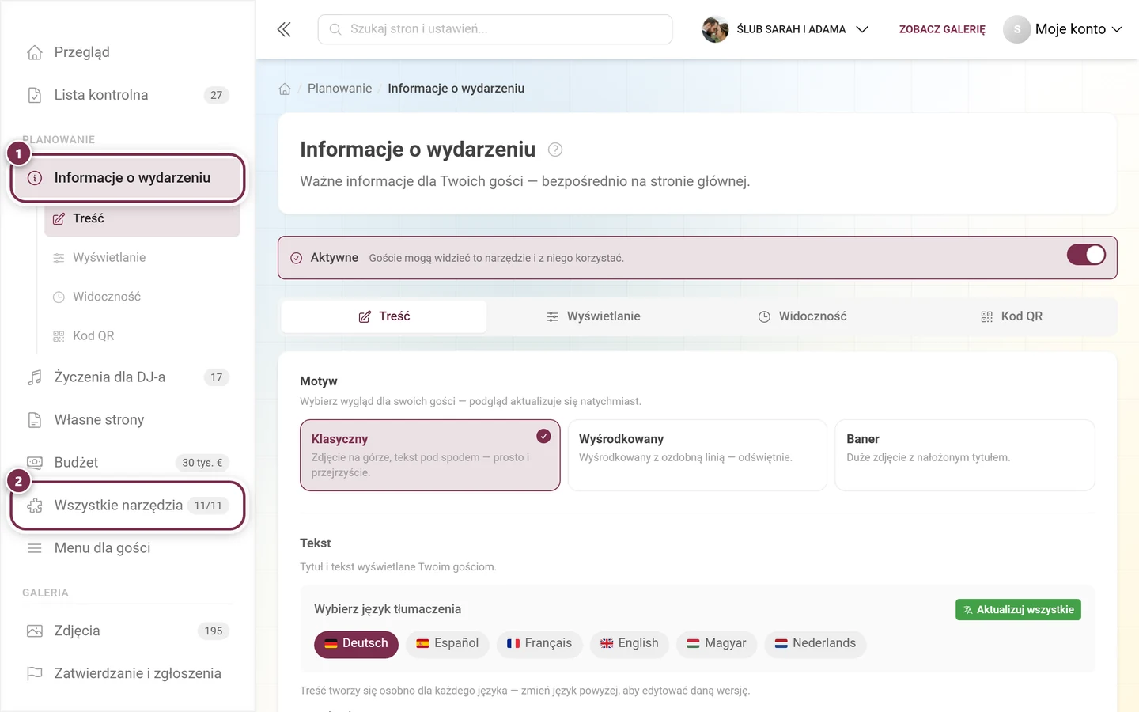Image resolution: width=1139 pixels, height=712 pixels.
Task: Open Wyświetlanie in the sidebar submenu
Action: 142,258
